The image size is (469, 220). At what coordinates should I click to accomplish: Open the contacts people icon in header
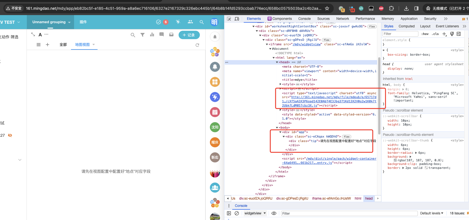point(190,22)
